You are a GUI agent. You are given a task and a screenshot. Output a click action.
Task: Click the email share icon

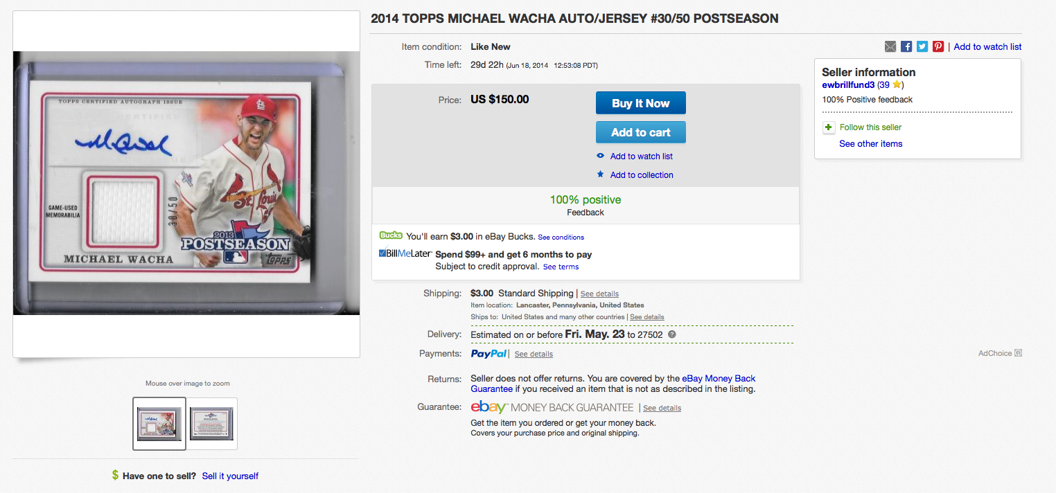(x=890, y=46)
